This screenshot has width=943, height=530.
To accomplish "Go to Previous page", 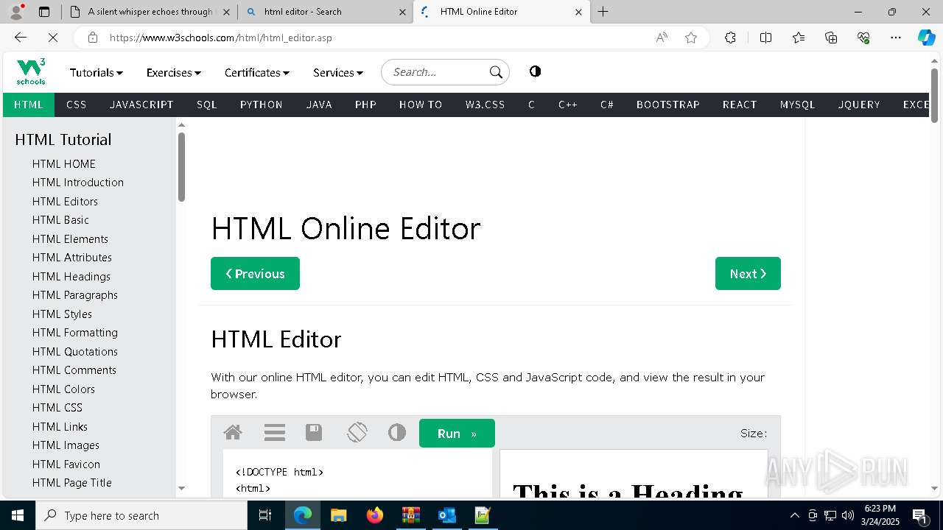I will pos(255,274).
